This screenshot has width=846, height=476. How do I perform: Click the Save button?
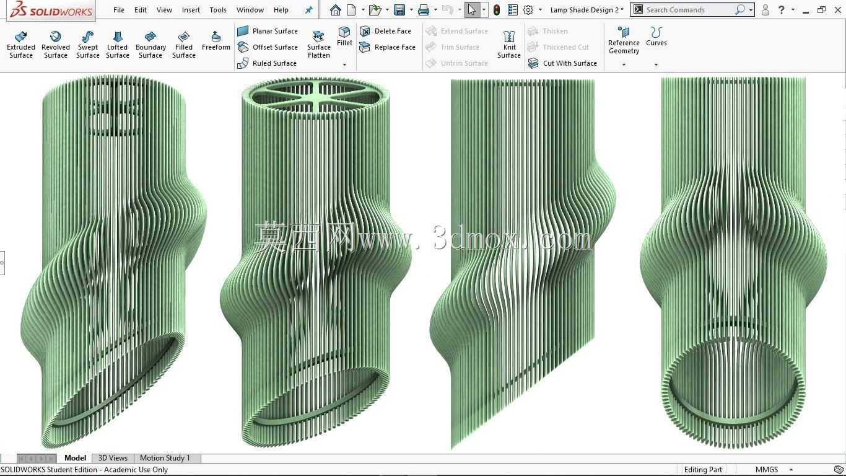tap(399, 10)
